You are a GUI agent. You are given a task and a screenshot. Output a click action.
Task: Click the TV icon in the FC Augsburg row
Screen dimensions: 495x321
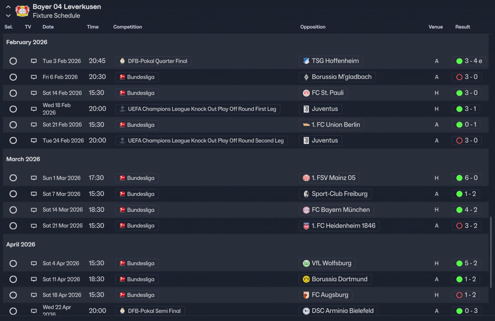pyautogui.click(x=34, y=295)
